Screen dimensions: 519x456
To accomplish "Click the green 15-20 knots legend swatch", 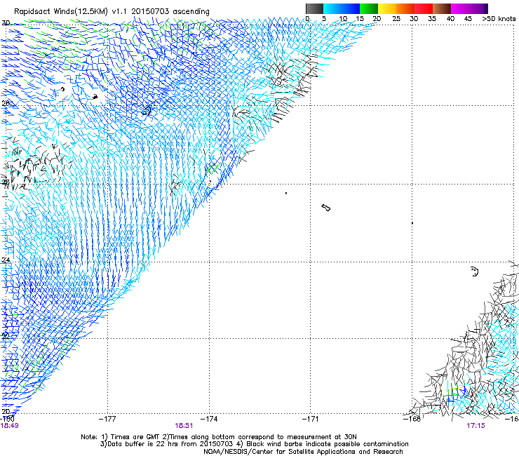I will point(369,8).
